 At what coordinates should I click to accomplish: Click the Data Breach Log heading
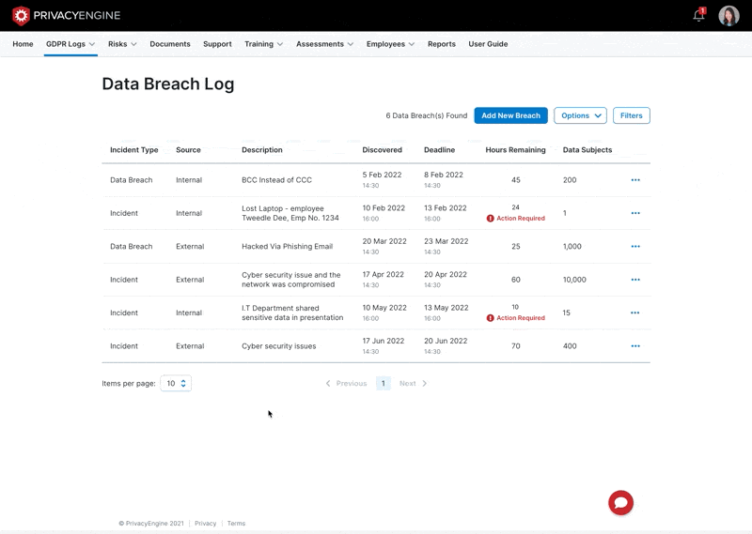coord(168,84)
